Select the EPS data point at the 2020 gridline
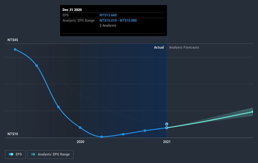The height and width of the screenshot is (163, 258). tap(80, 128)
